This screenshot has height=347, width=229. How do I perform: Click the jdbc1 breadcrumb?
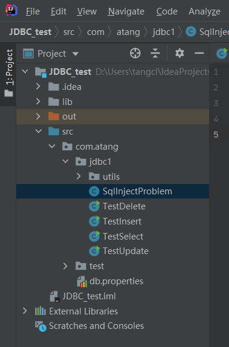point(164,32)
